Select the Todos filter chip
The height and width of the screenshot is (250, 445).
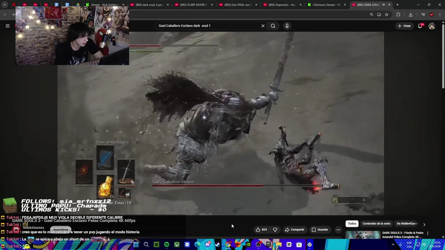[x=352, y=224]
